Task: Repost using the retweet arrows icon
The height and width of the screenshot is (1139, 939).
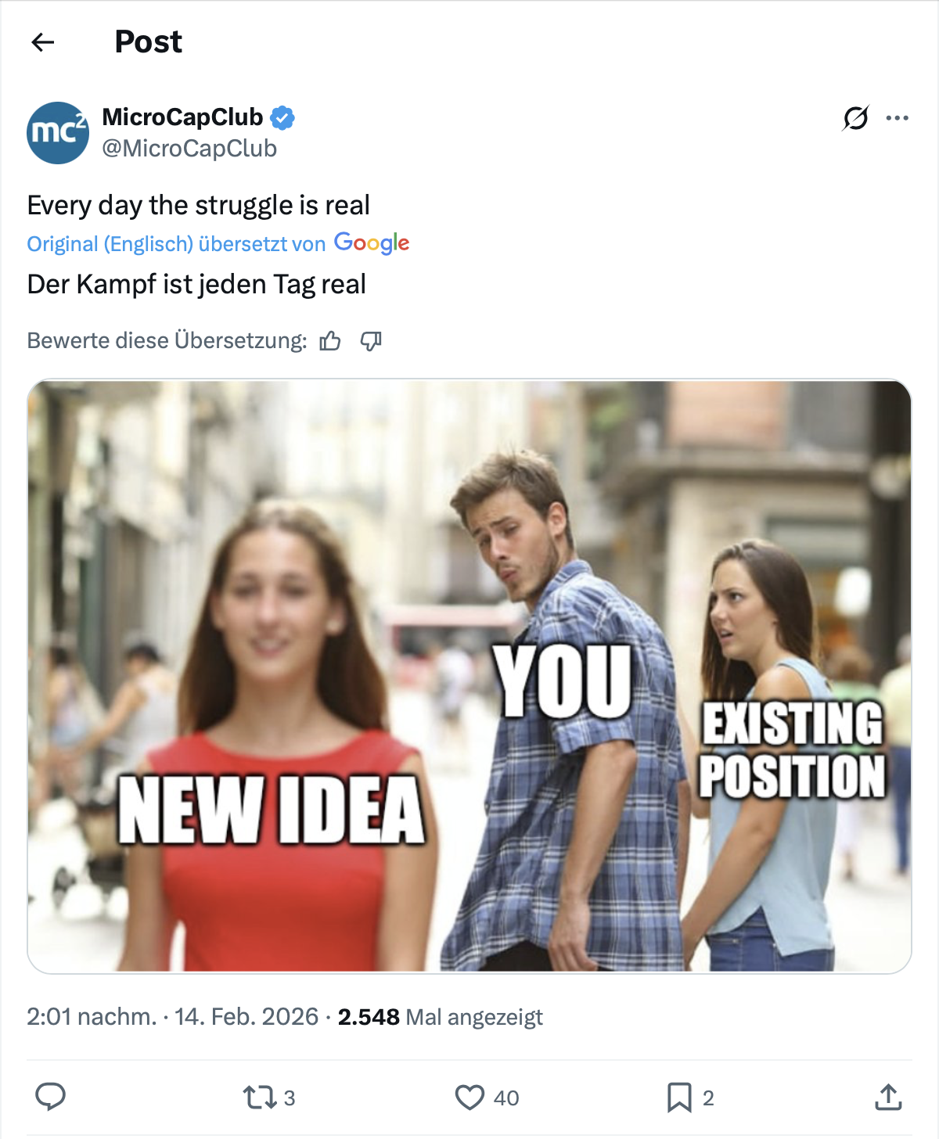Action: click(260, 1098)
